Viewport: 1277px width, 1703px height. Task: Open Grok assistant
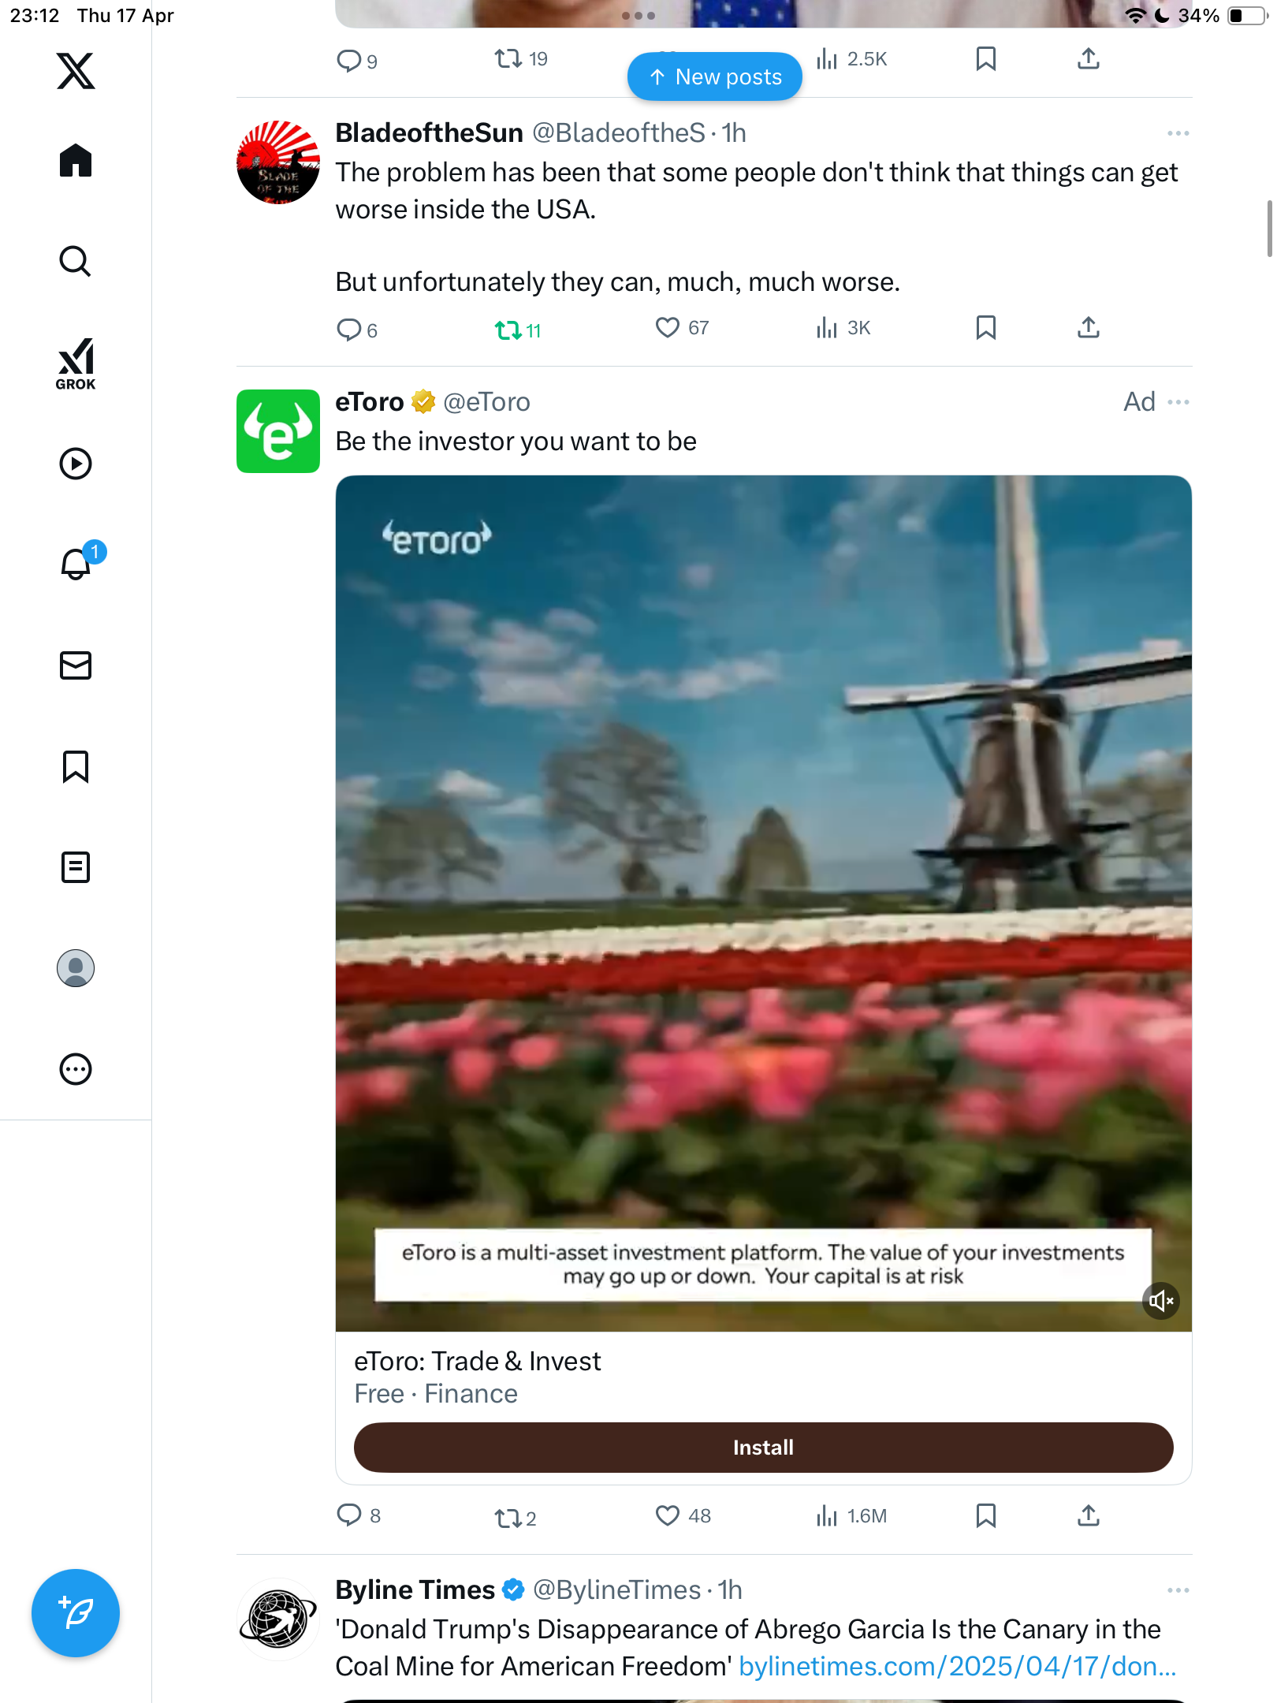[76, 363]
